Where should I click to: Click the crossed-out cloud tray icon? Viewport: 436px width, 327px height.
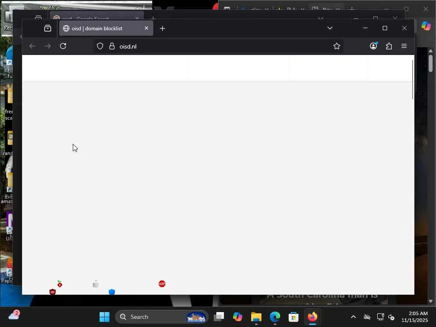pyautogui.click(x=367, y=317)
